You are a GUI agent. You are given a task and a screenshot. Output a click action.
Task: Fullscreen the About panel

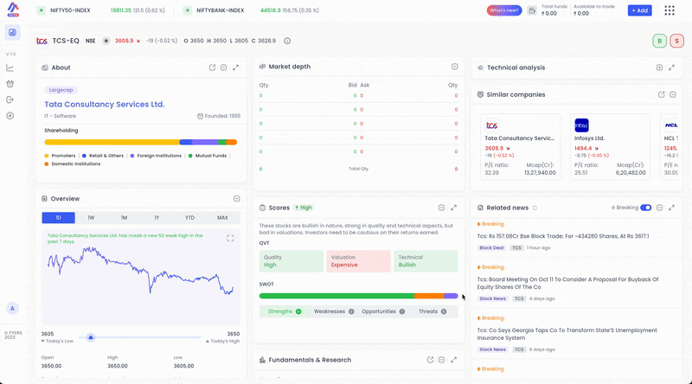(235, 67)
